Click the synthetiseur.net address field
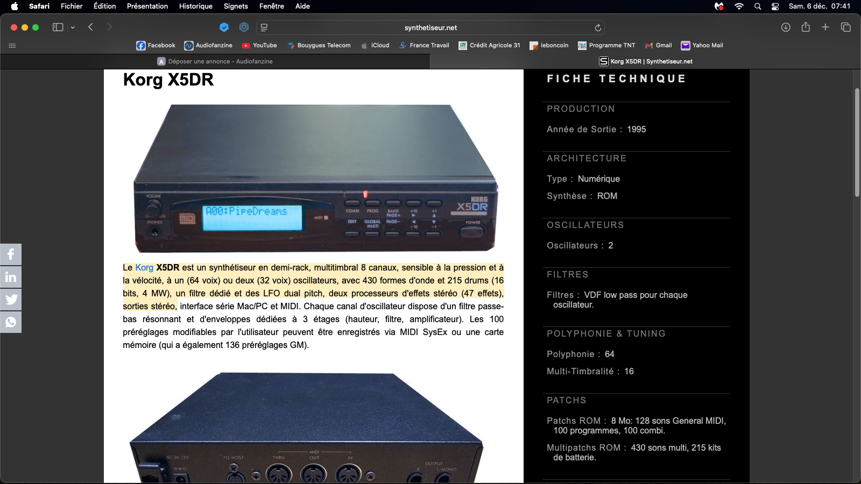The width and height of the screenshot is (861, 484). point(430,27)
